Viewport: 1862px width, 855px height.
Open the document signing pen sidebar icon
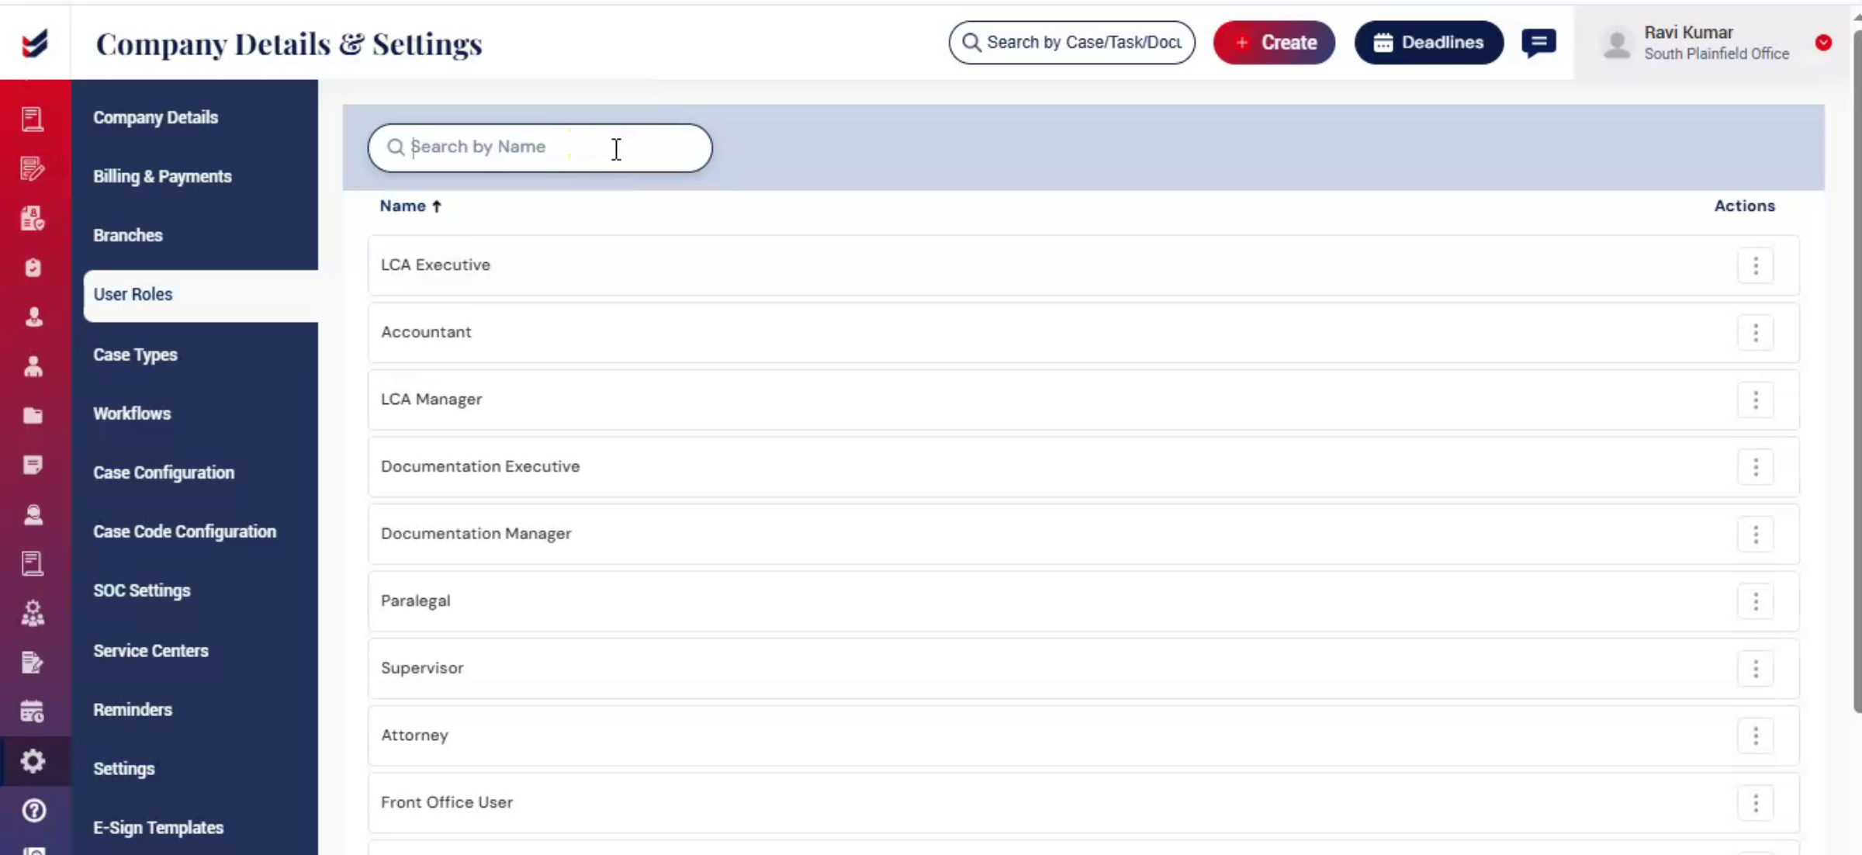[33, 662]
